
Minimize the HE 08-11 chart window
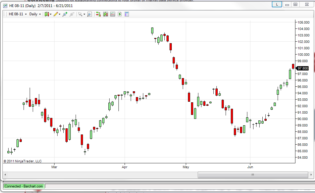[287, 4]
